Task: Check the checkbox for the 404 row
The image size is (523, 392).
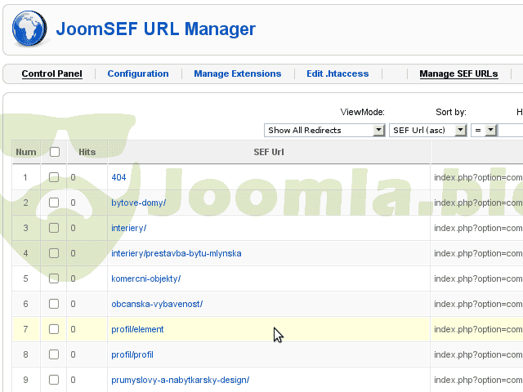Action: click(x=54, y=177)
